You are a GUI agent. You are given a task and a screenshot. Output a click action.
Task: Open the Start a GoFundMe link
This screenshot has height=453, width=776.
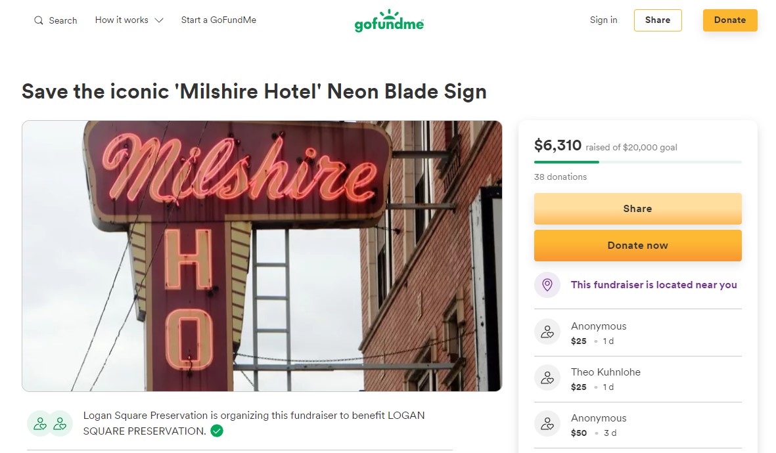click(x=219, y=20)
